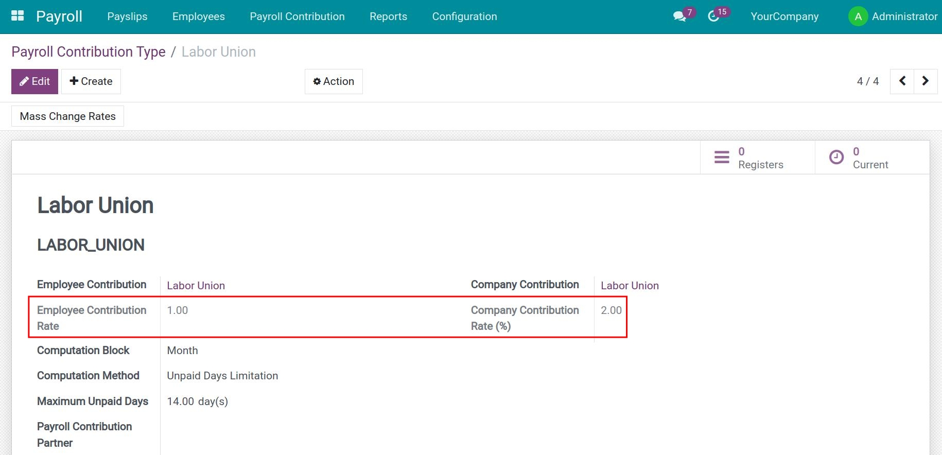Click the Computation Method label
The image size is (942, 455).
tap(88, 376)
